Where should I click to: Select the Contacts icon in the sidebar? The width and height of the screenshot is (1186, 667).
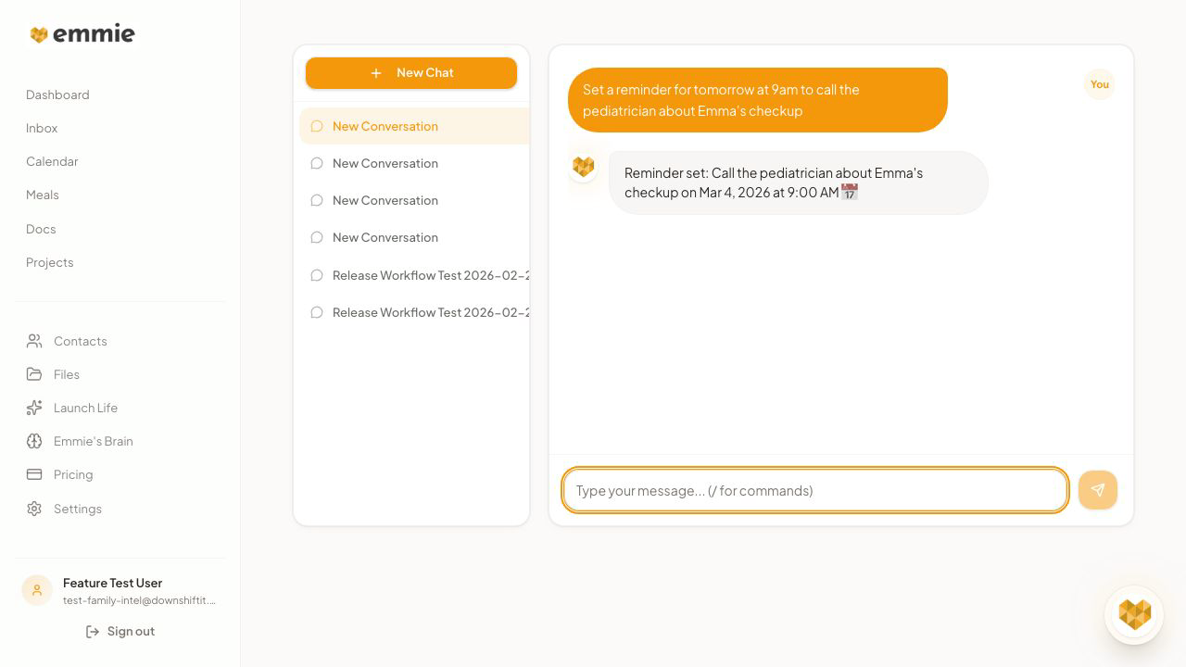34,341
